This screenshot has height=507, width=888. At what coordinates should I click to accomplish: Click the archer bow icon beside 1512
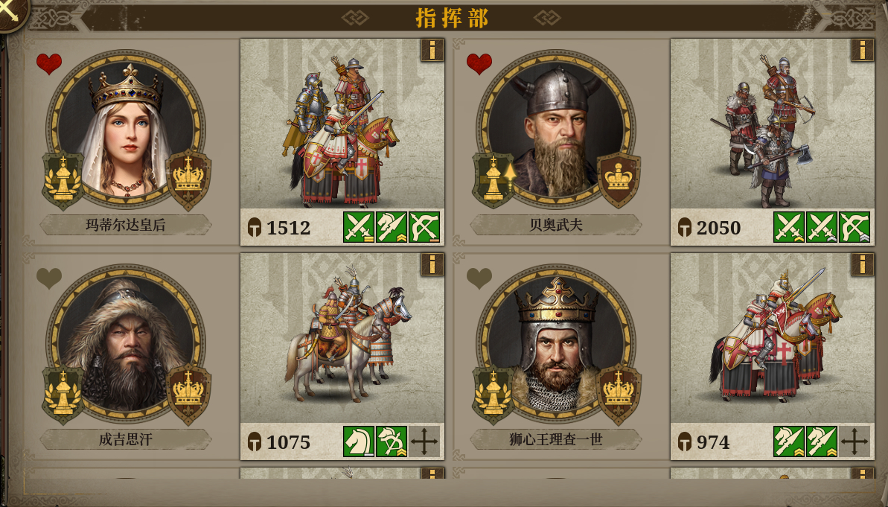click(424, 227)
